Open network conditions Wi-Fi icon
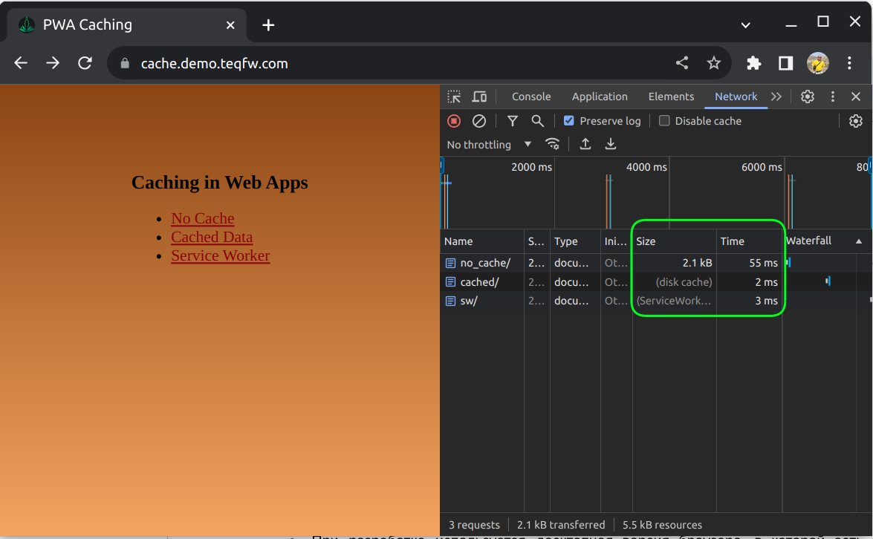This screenshot has height=539, width=873. (552, 144)
